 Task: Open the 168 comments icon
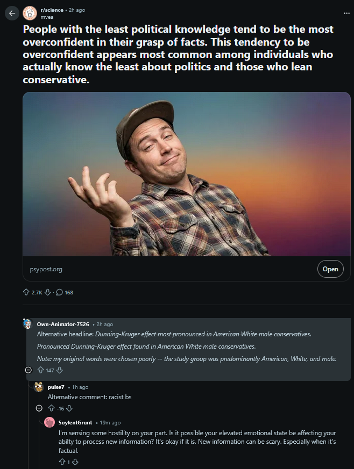coord(59,292)
